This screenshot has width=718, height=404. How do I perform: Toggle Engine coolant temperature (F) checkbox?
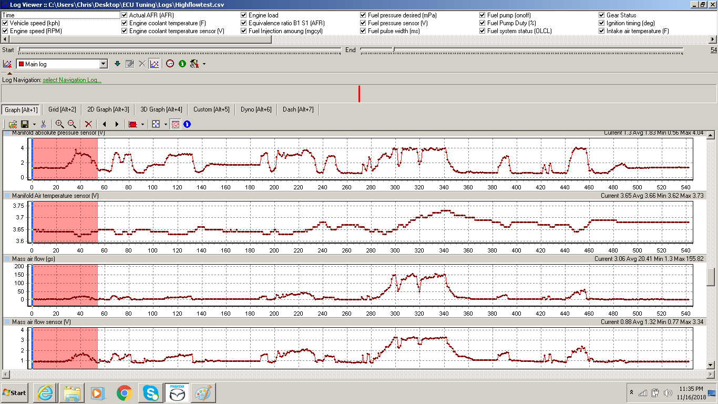coord(125,23)
